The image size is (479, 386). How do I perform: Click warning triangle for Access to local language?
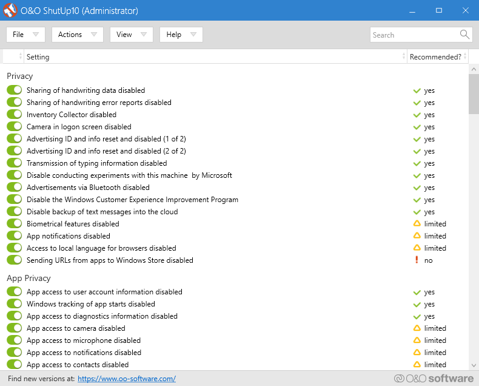417,248
